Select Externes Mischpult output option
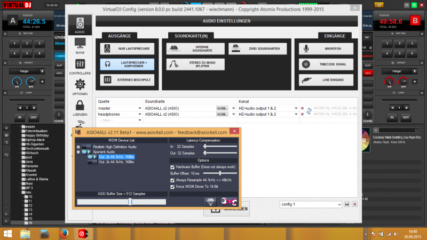The width and height of the screenshot is (427, 240). click(x=127, y=80)
